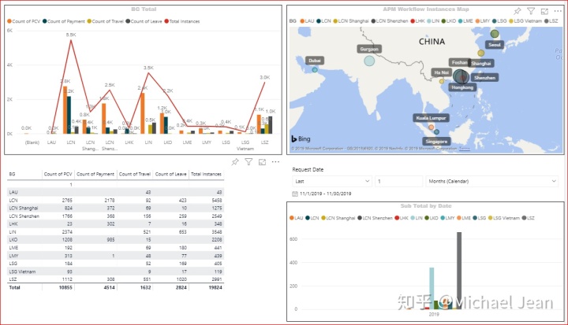The width and height of the screenshot is (568, 325).
Task: Click the filter icon above the BG table
Action: (x=248, y=162)
